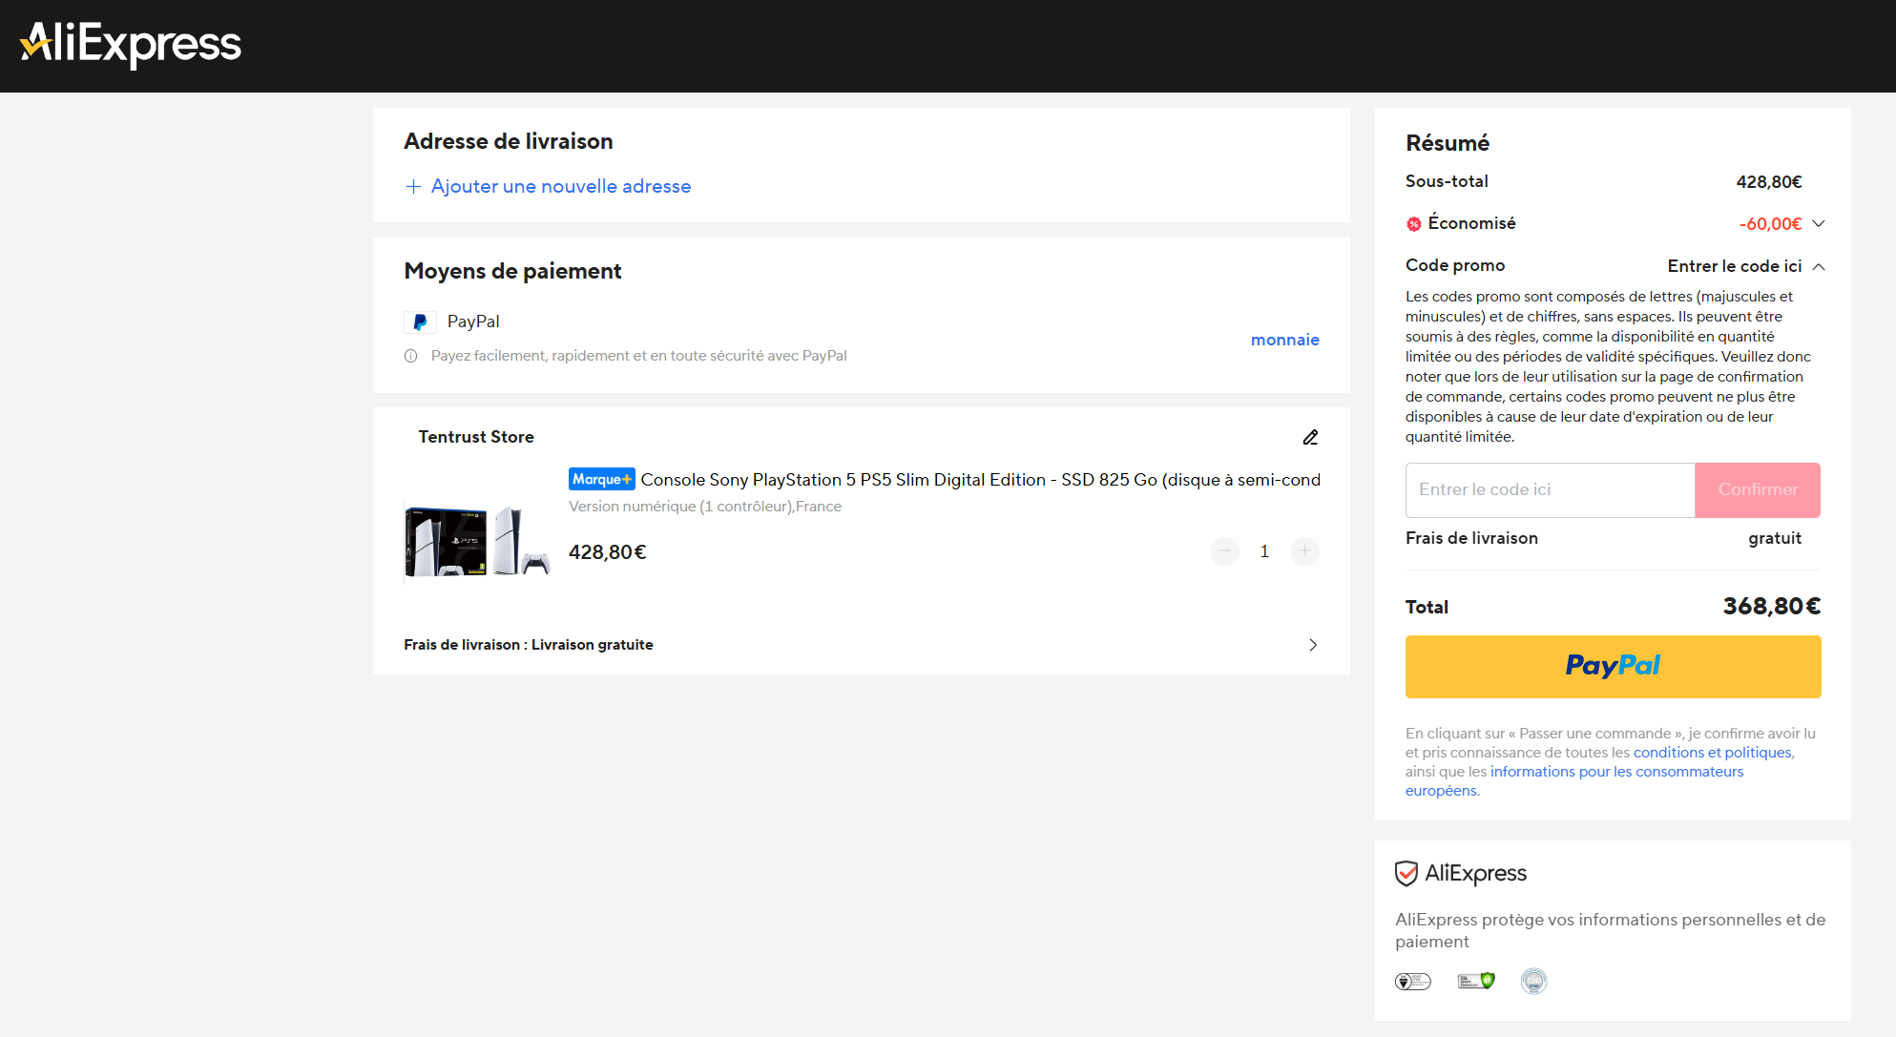
Task: Increase quantity with the plus button
Action: pyautogui.click(x=1304, y=551)
